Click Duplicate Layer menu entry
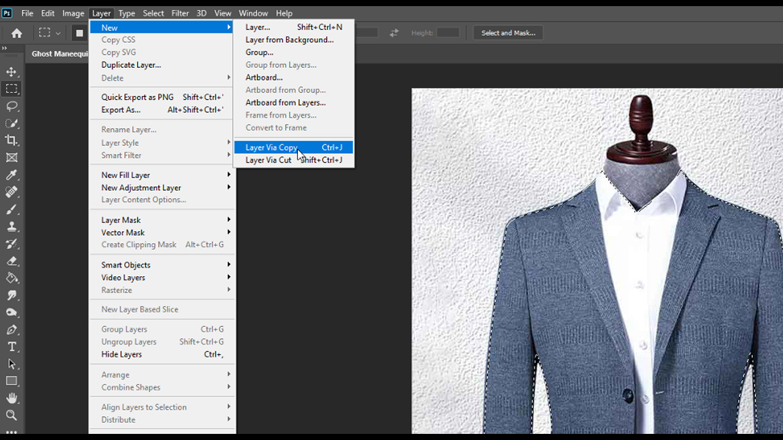The image size is (783, 440). [131, 65]
